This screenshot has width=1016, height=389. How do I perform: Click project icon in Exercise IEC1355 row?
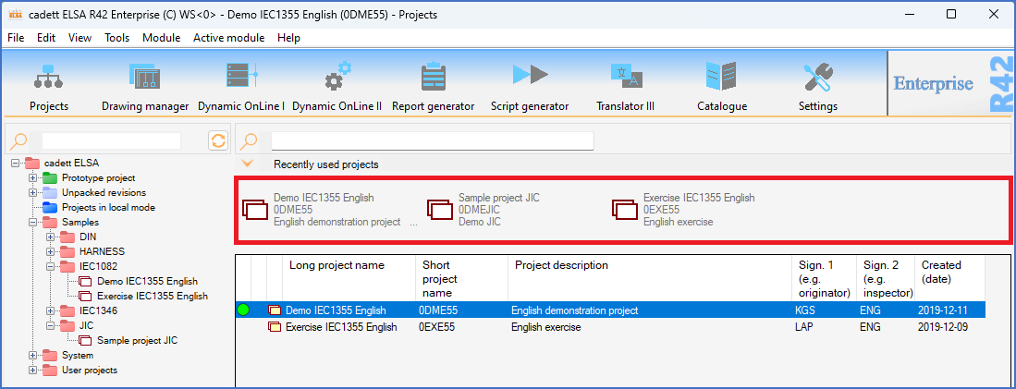click(x=275, y=327)
